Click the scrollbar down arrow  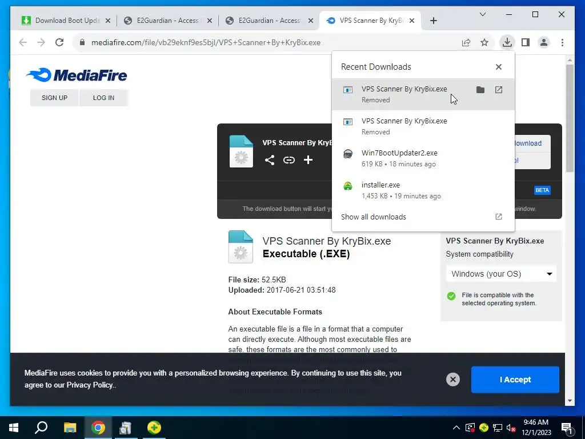point(570,401)
